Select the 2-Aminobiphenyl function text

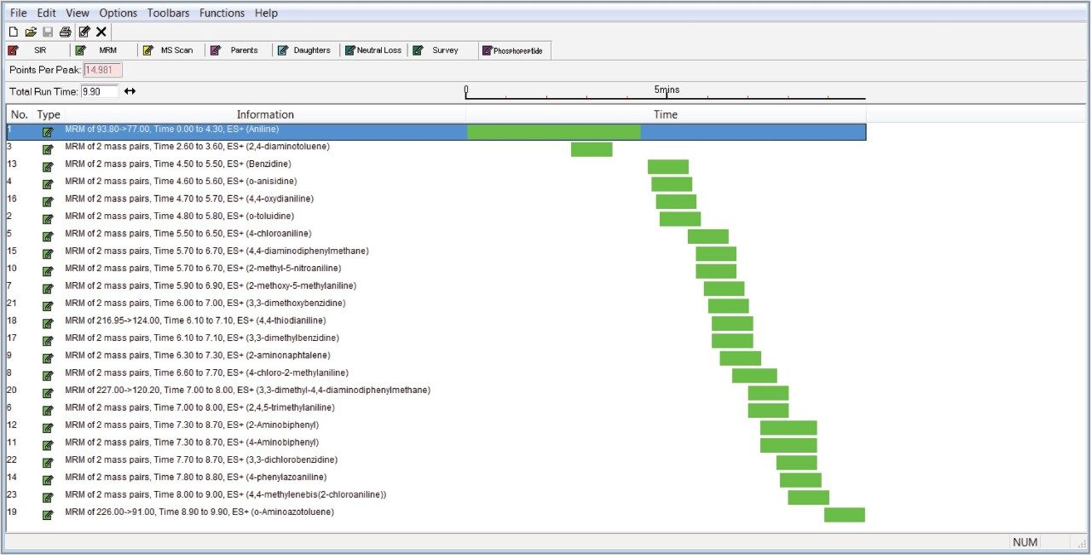click(x=192, y=425)
